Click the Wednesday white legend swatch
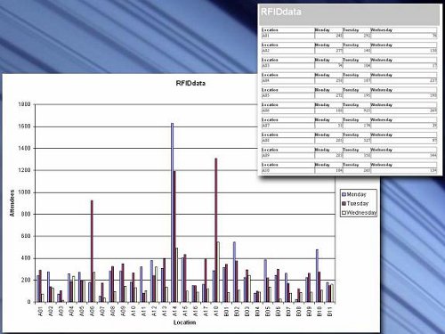The width and height of the screenshot is (445, 334). tap(344, 213)
